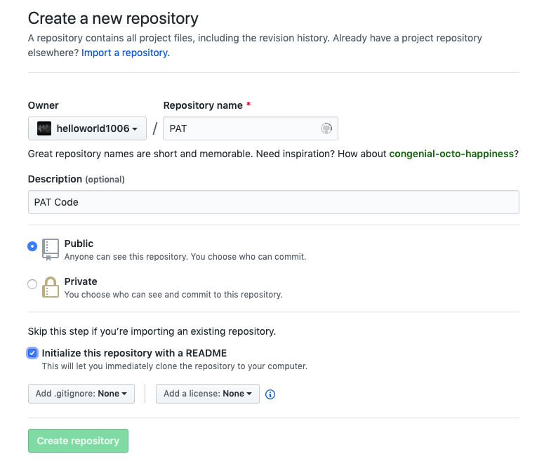Click into the Description field with PAT Code

click(x=273, y=202)
